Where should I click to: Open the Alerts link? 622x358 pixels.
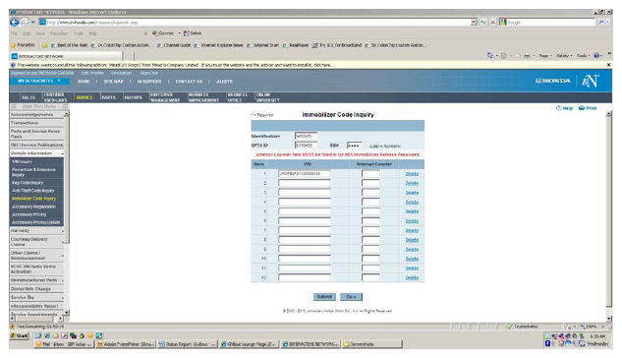click(224, 82)
